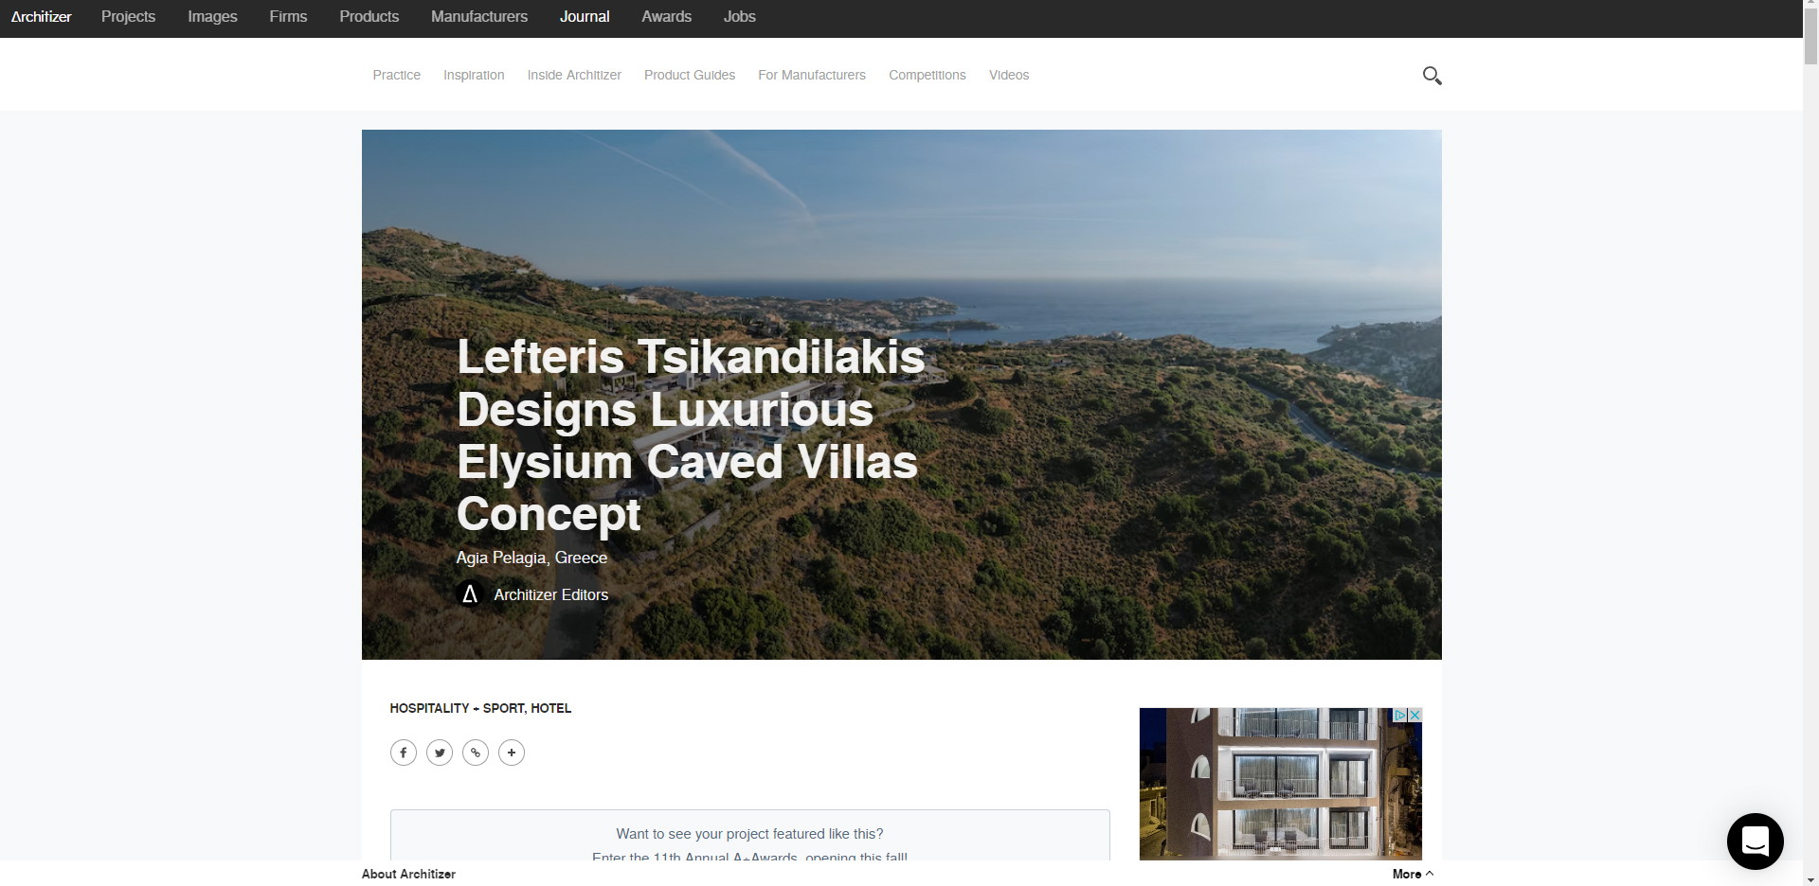Image resolution: width=1819 pixels, height=886 pixels.
Task: Copy the article link icon
Action: click(x=475, y=753)
